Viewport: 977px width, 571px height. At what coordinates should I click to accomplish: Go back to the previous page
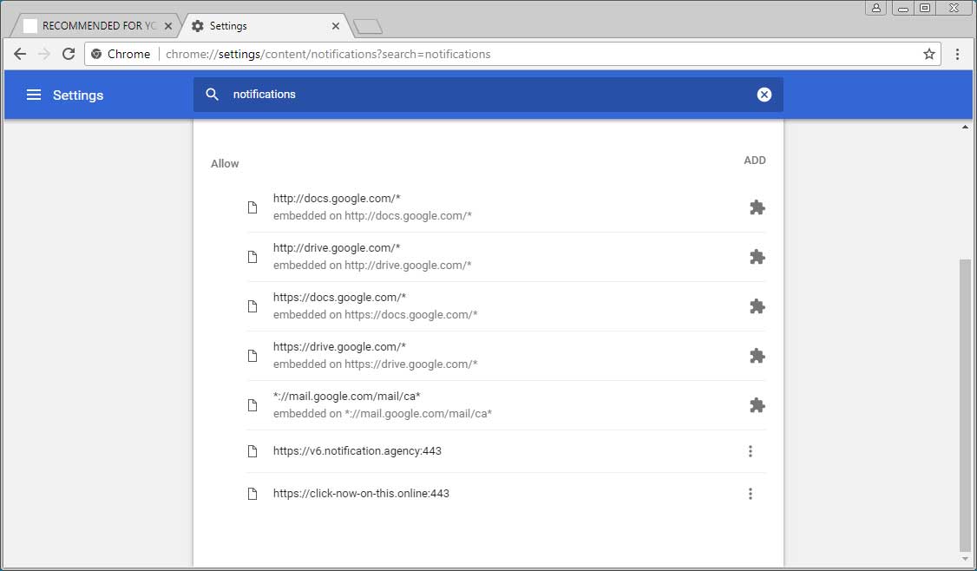[20, 54]
